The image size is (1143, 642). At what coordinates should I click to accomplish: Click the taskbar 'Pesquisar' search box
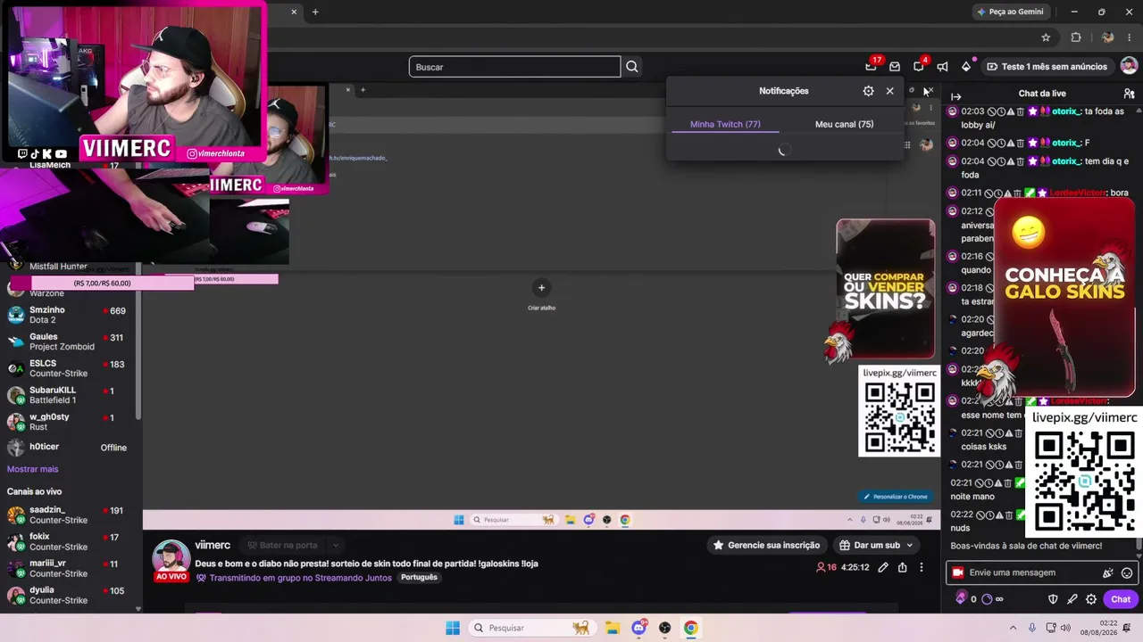coord(532,628)
